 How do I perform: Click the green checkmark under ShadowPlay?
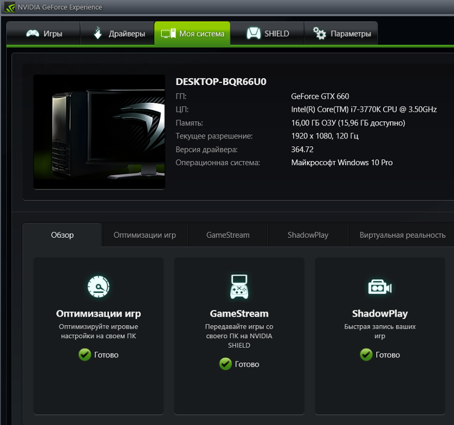click(366, 355)
